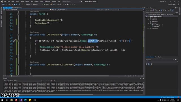Image resolution: width=181 pixels, height=102 pixels.
Task: Click the Open File icon in toolbar
Action: click(12, 5)
